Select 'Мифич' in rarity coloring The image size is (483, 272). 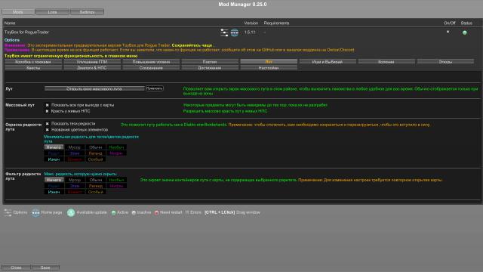pyautogui.click(x=116, y=153)
